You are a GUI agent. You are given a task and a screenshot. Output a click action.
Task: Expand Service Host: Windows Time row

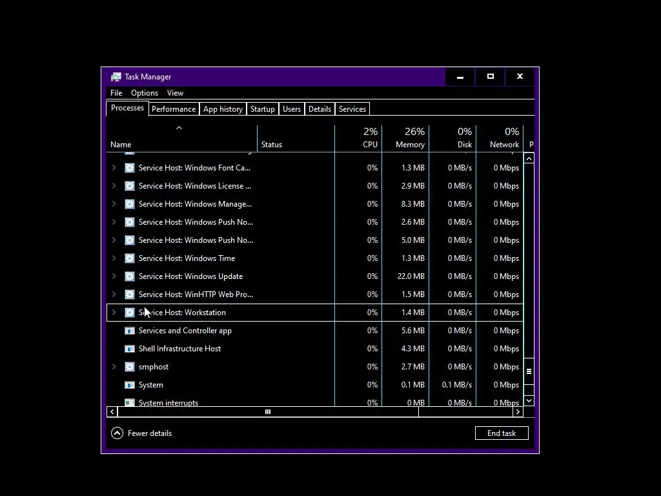pos(114,258)
